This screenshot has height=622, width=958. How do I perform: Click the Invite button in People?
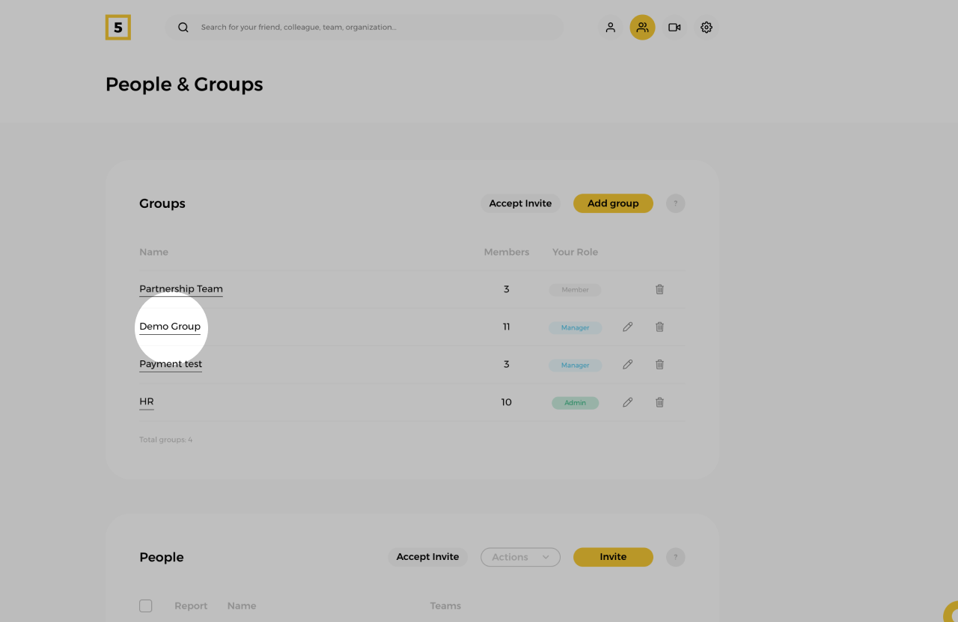(x=613, y=557)
